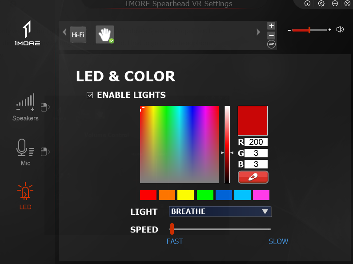Open the info icon in title bar
Viewport: 353px width, 264px height.
point(307,4)
